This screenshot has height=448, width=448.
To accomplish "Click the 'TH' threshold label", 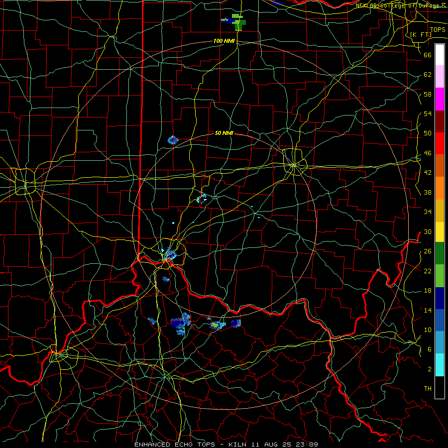I will pyautogui.click(x=428, y=389).
